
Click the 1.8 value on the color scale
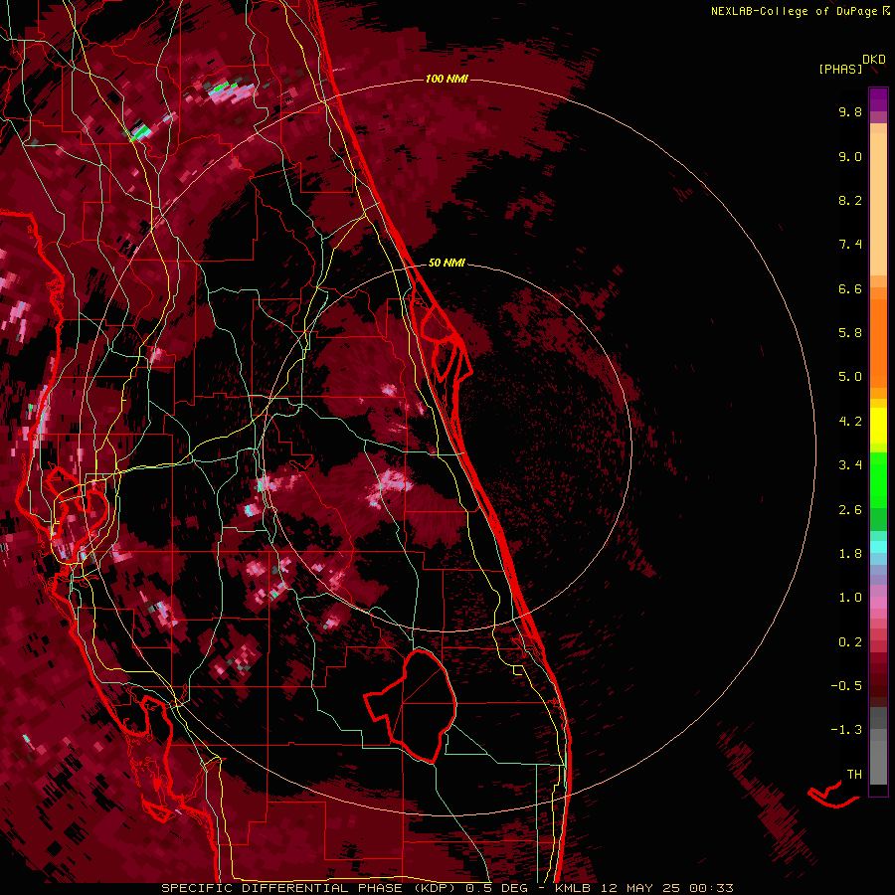pos(850,554)
